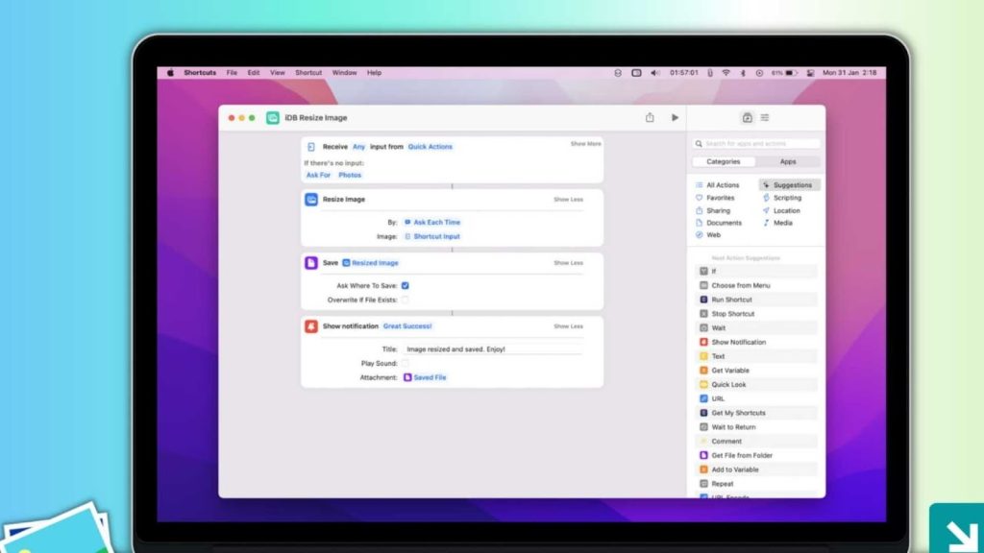Open the action library panel icon
984x553 pixels.
pyautogui.click(x=747, y=117)
